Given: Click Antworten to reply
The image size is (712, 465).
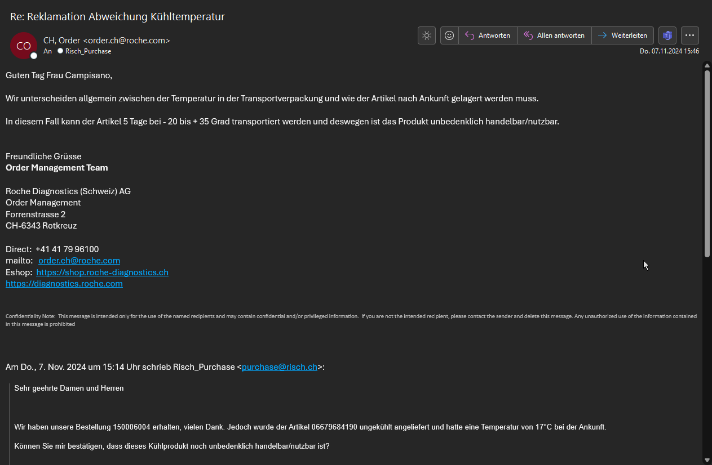Looking at the screenshot, I should [488, 35].
